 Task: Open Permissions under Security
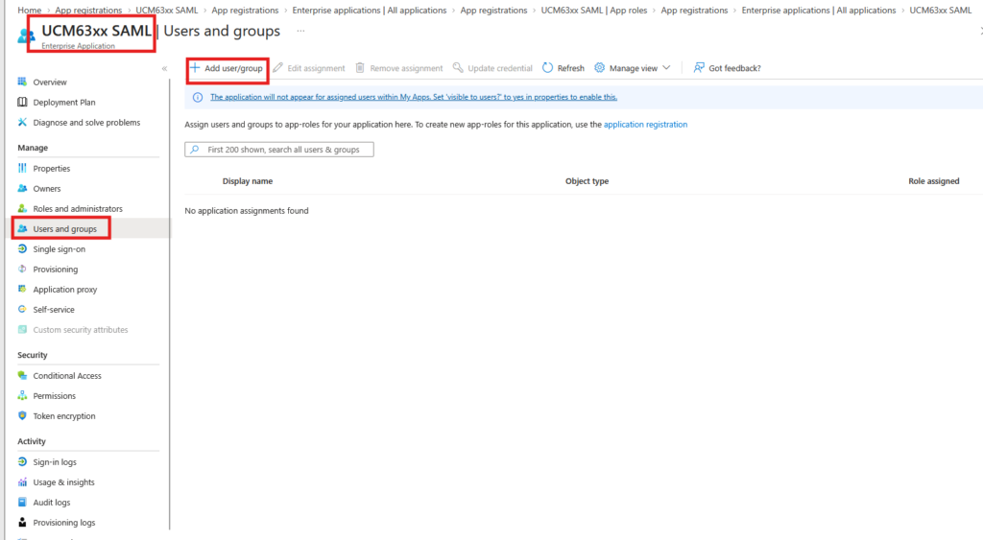click(x=55, y=396)
